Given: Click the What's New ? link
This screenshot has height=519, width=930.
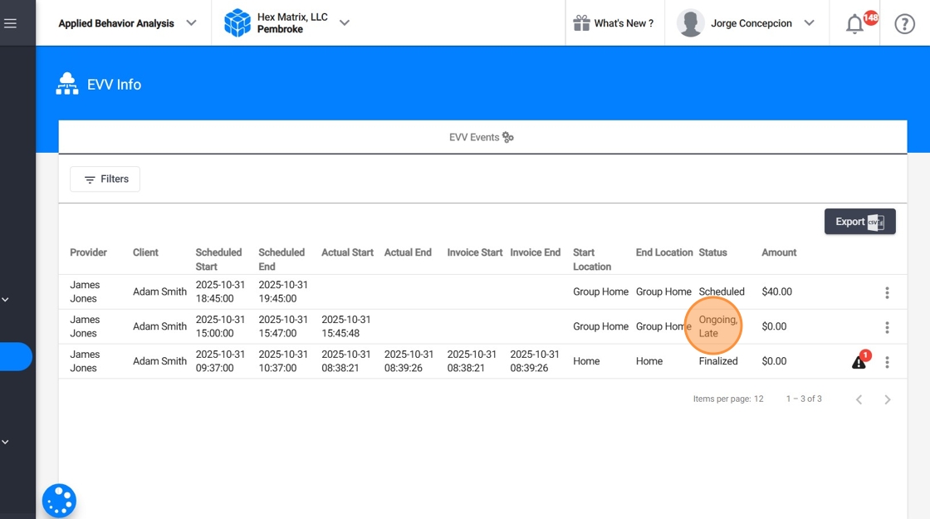Looking at the screenshot, I should [624, 23].
